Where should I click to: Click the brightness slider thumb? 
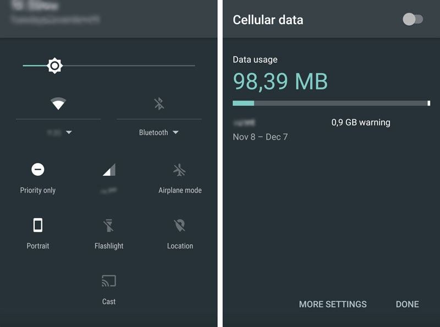point(54,66)
